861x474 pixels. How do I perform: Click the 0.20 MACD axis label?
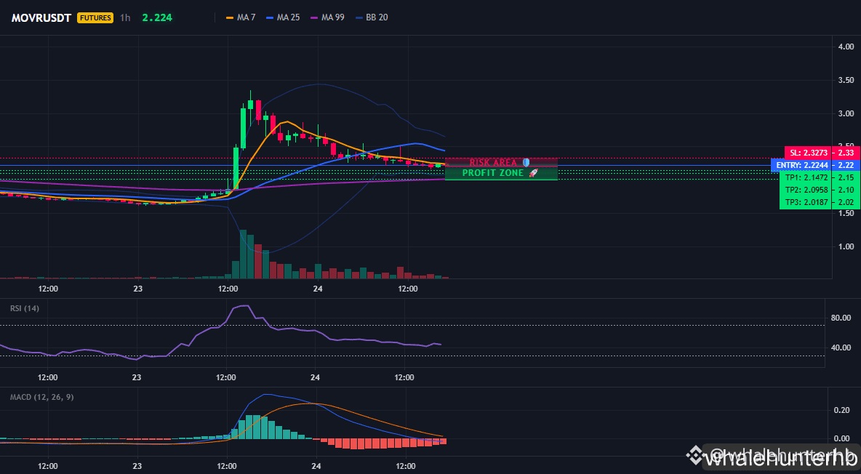point(842,410)
